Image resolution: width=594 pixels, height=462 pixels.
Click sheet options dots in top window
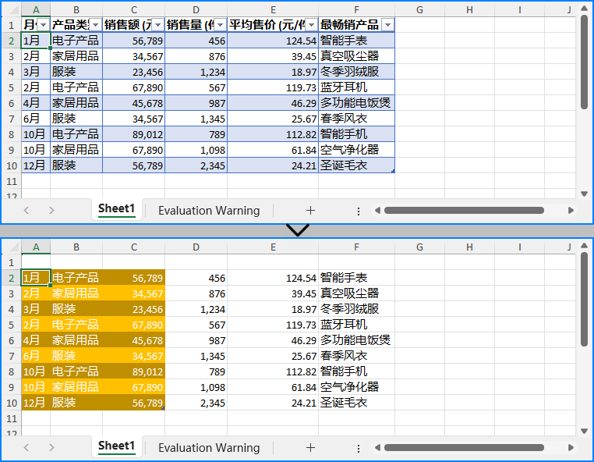359,211
